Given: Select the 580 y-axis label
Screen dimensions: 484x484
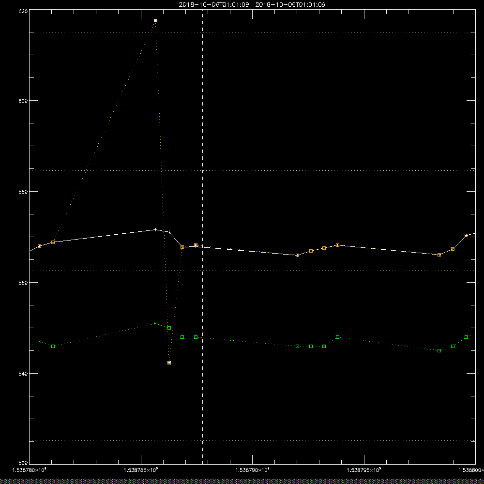Looking at the screenshot, I should [x=23, y=191].
